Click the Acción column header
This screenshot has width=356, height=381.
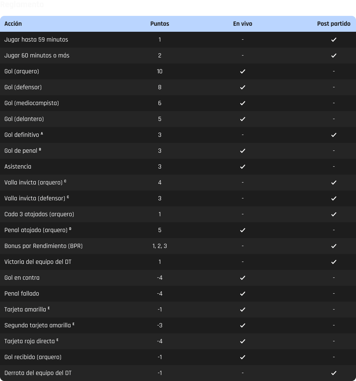13,24
